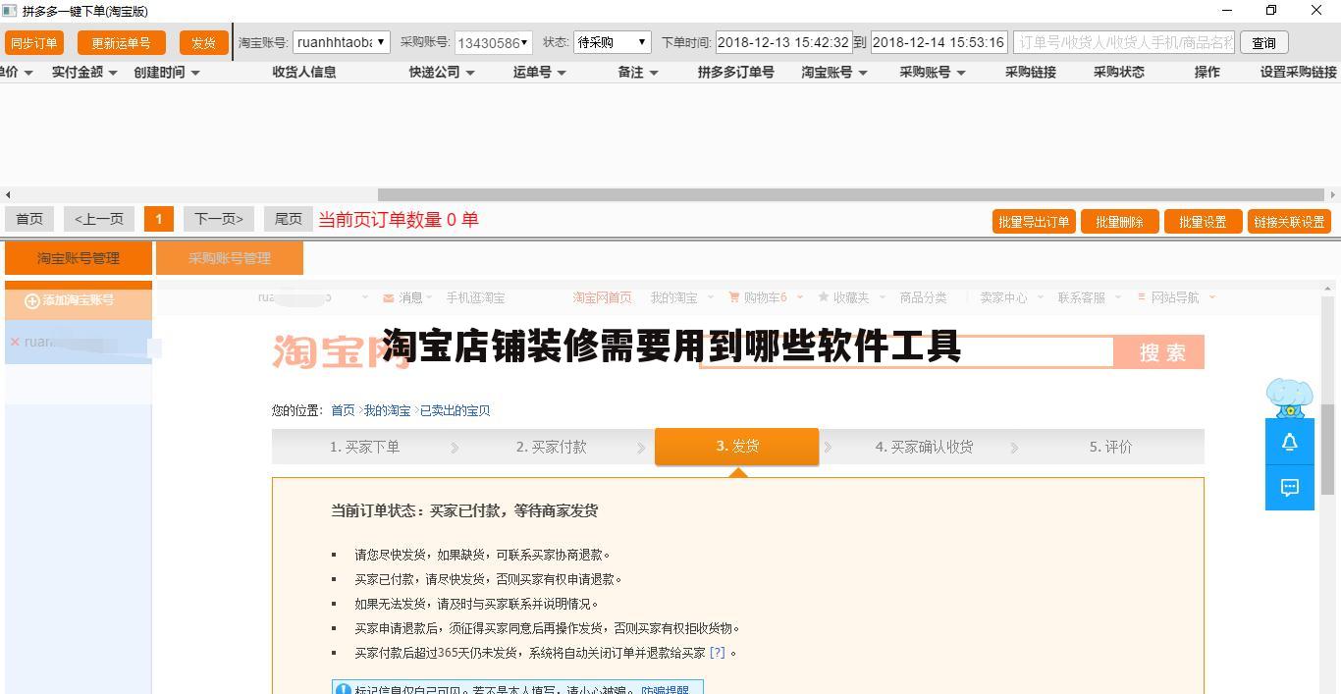The width and height of the screenshot is (1341, 694).
Task: Go to 首页 in pagination
Action: (x=29, y=219)
